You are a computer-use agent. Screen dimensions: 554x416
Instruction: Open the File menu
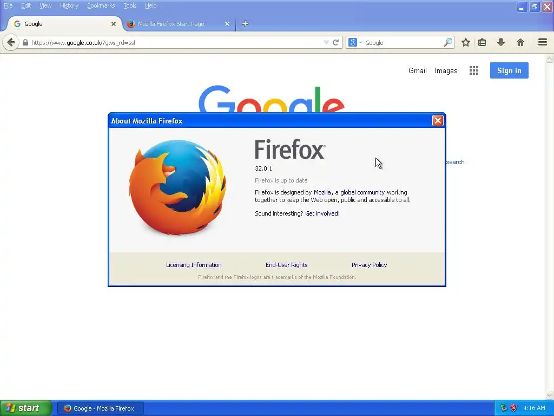pos(8,5)
